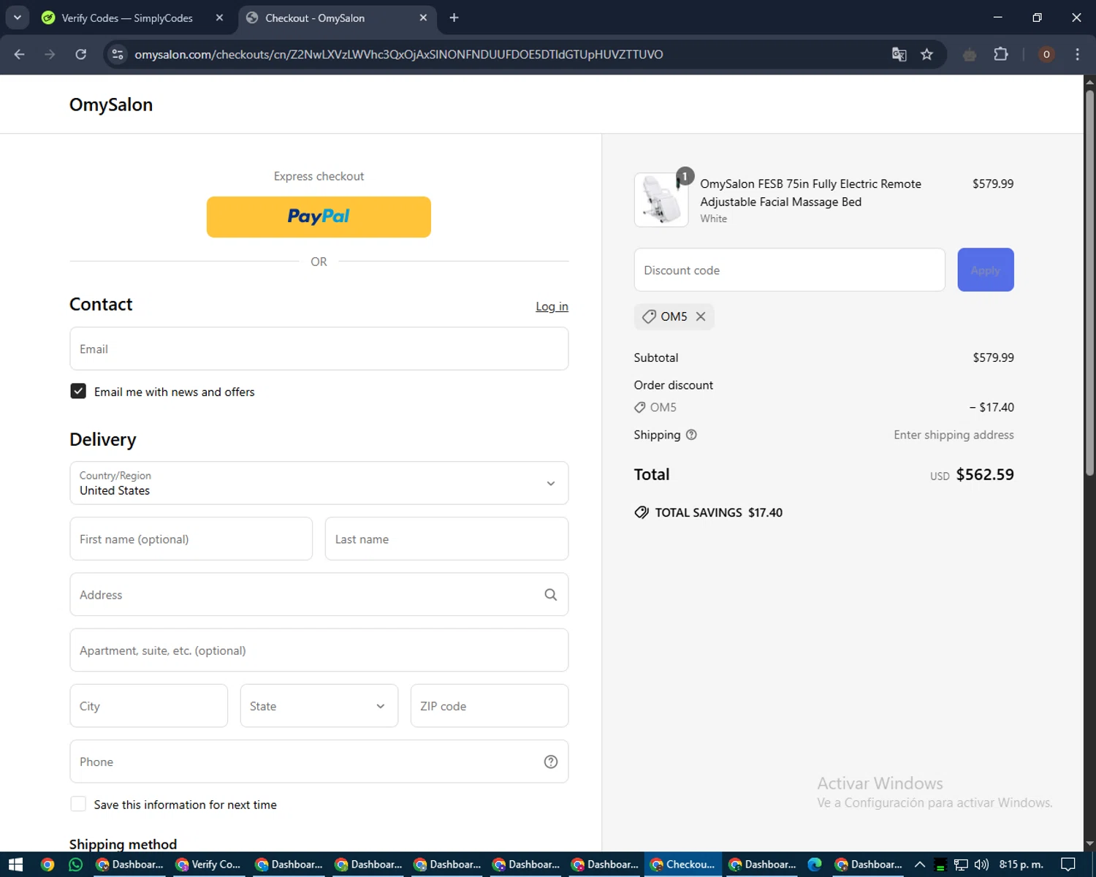The image size is (1096, 877).
Task: Click the Phone input field
Action: pos(319,762)
